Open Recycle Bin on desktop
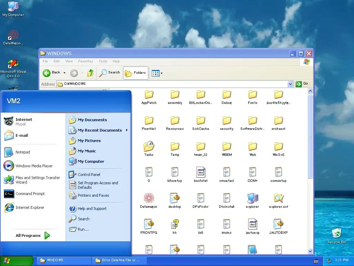 click(337, 236)
